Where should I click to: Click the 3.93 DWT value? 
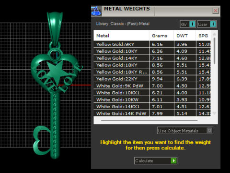pos(182,99)
